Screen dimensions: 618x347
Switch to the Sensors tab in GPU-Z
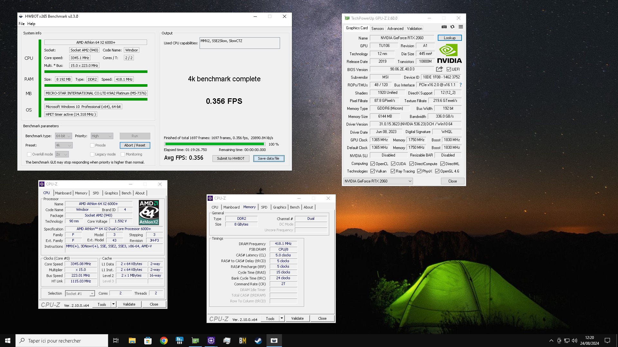[x=378, y=29]
